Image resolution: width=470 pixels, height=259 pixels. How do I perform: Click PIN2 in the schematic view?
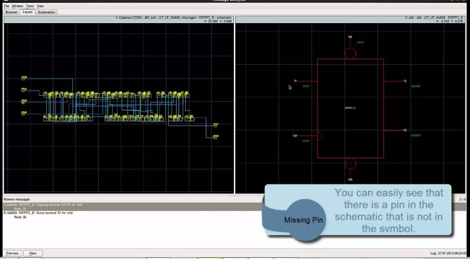[x=24, y=113]
